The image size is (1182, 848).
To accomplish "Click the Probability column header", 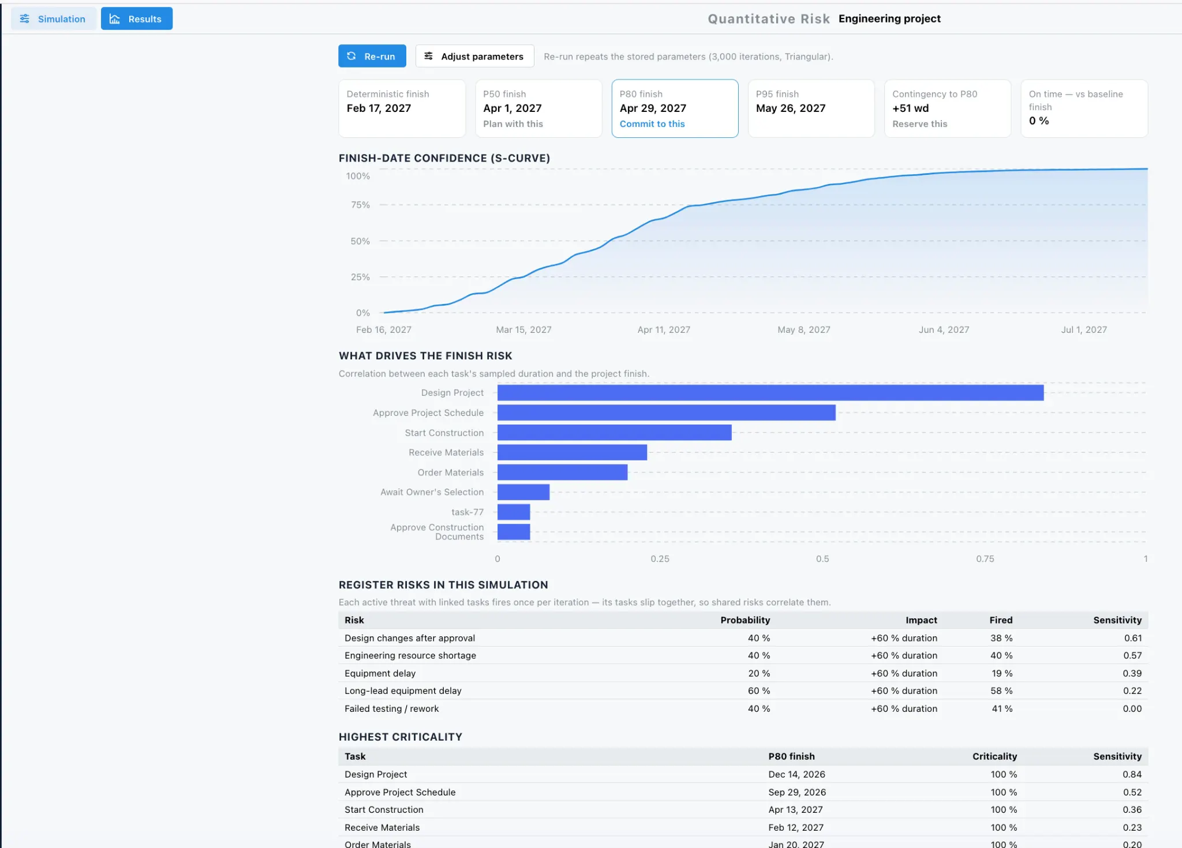I will pyautogui.click(x=745, y=620).
